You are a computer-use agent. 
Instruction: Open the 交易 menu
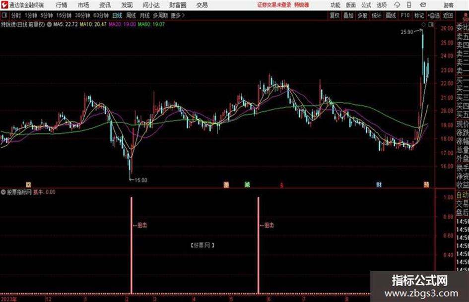point(202,5)
